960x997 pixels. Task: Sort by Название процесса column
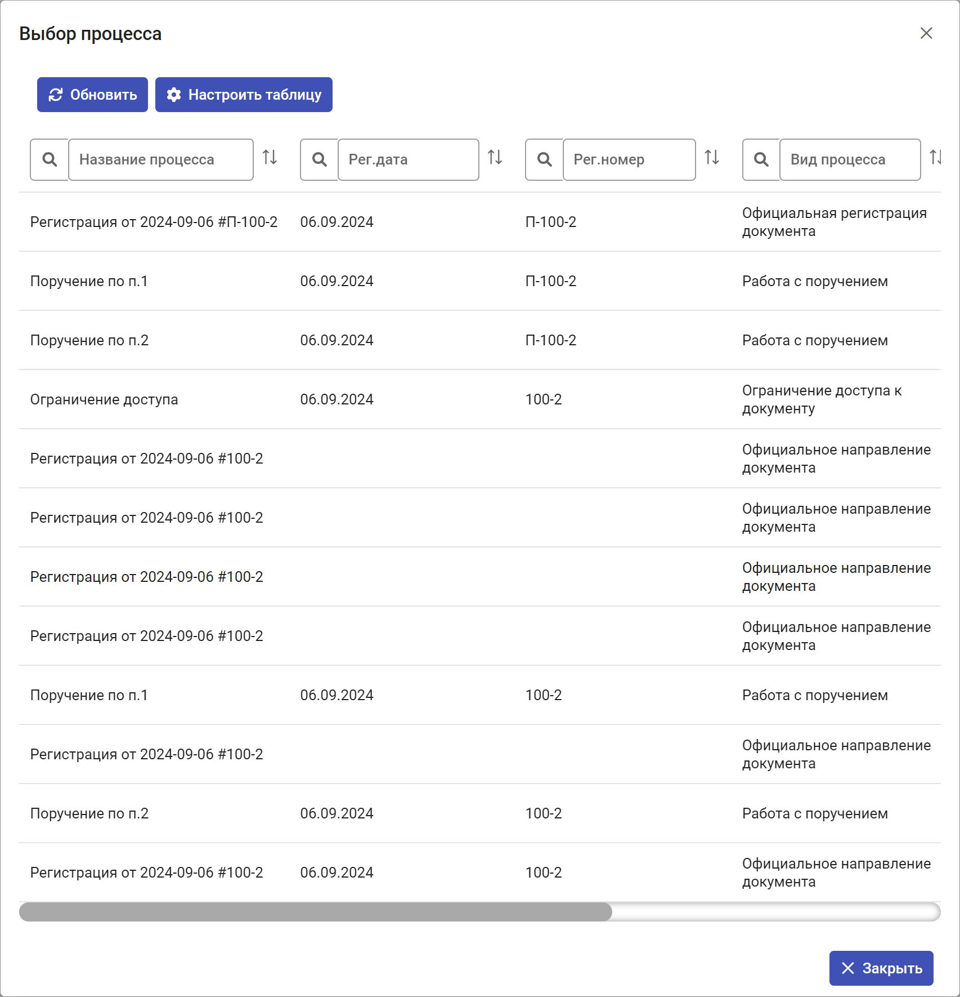coord(270,157)
